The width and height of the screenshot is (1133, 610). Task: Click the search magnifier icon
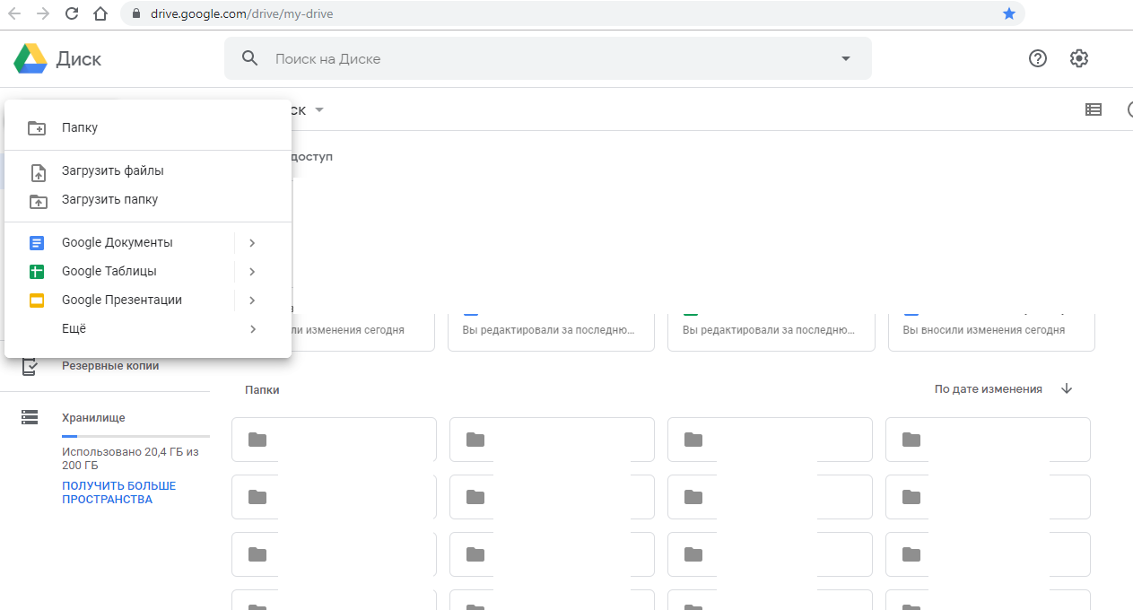(x=250, y=58)
